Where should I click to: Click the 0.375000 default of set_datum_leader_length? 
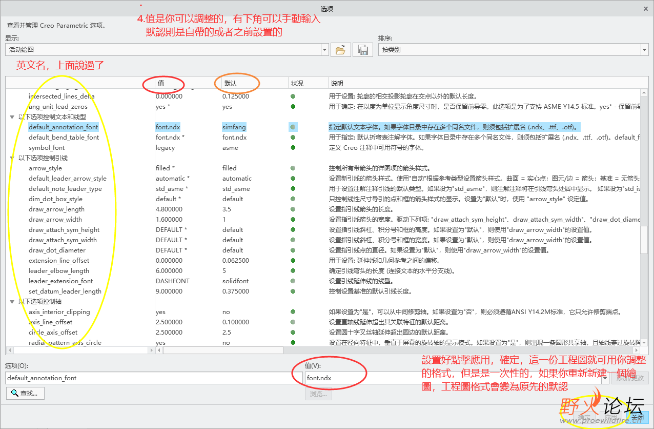coord(236,291)
